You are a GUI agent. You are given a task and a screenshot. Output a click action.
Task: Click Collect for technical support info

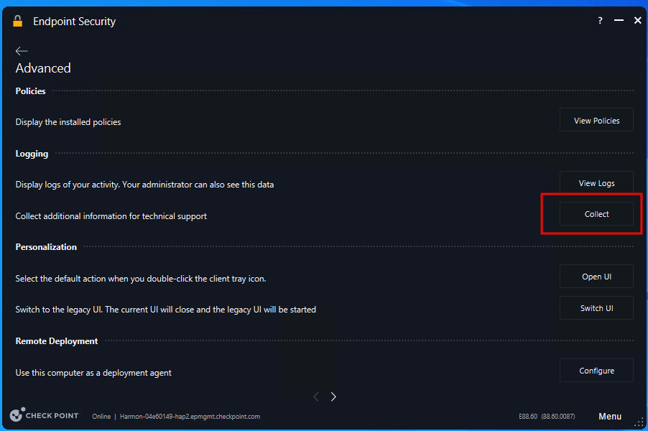(x=596, y=214)
